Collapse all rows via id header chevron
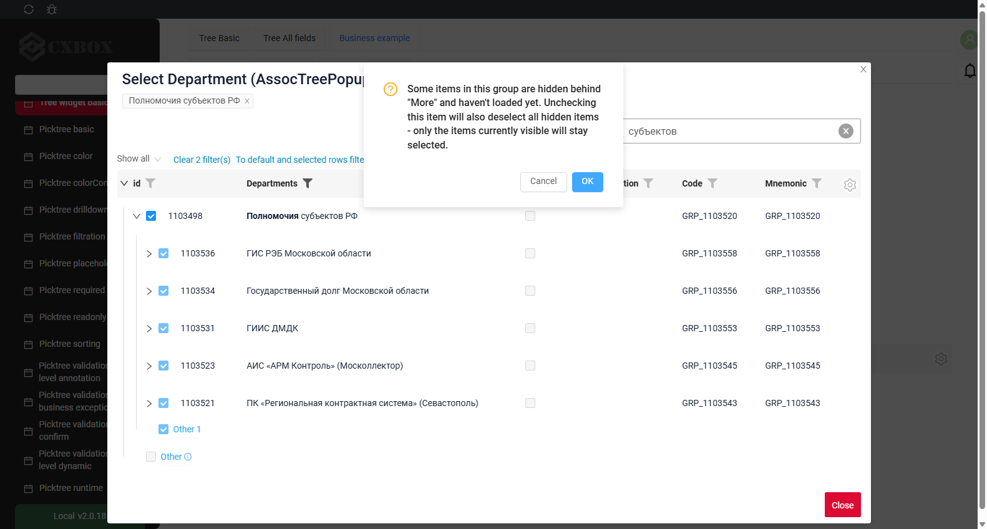 coord(124,183)
